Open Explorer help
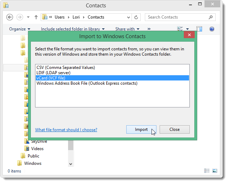The width and height of the screenshot is (228, 183). (212, 29)
